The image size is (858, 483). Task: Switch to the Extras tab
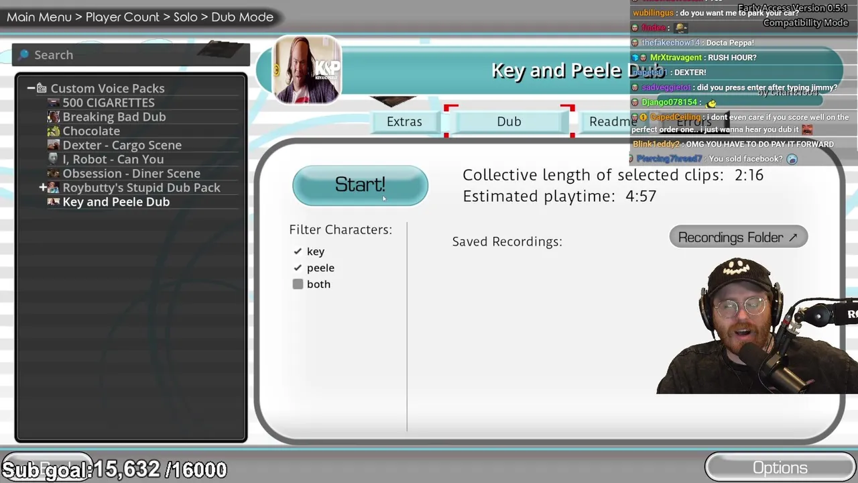click(x=404, y=121)
